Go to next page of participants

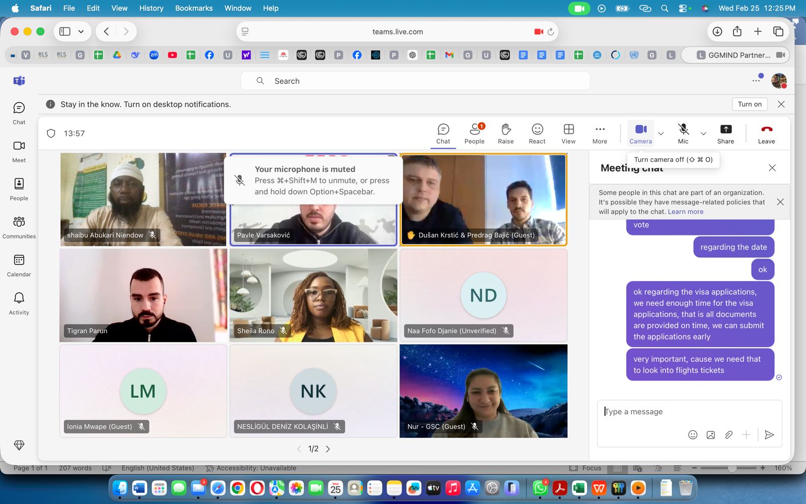[x=328, y=449]
